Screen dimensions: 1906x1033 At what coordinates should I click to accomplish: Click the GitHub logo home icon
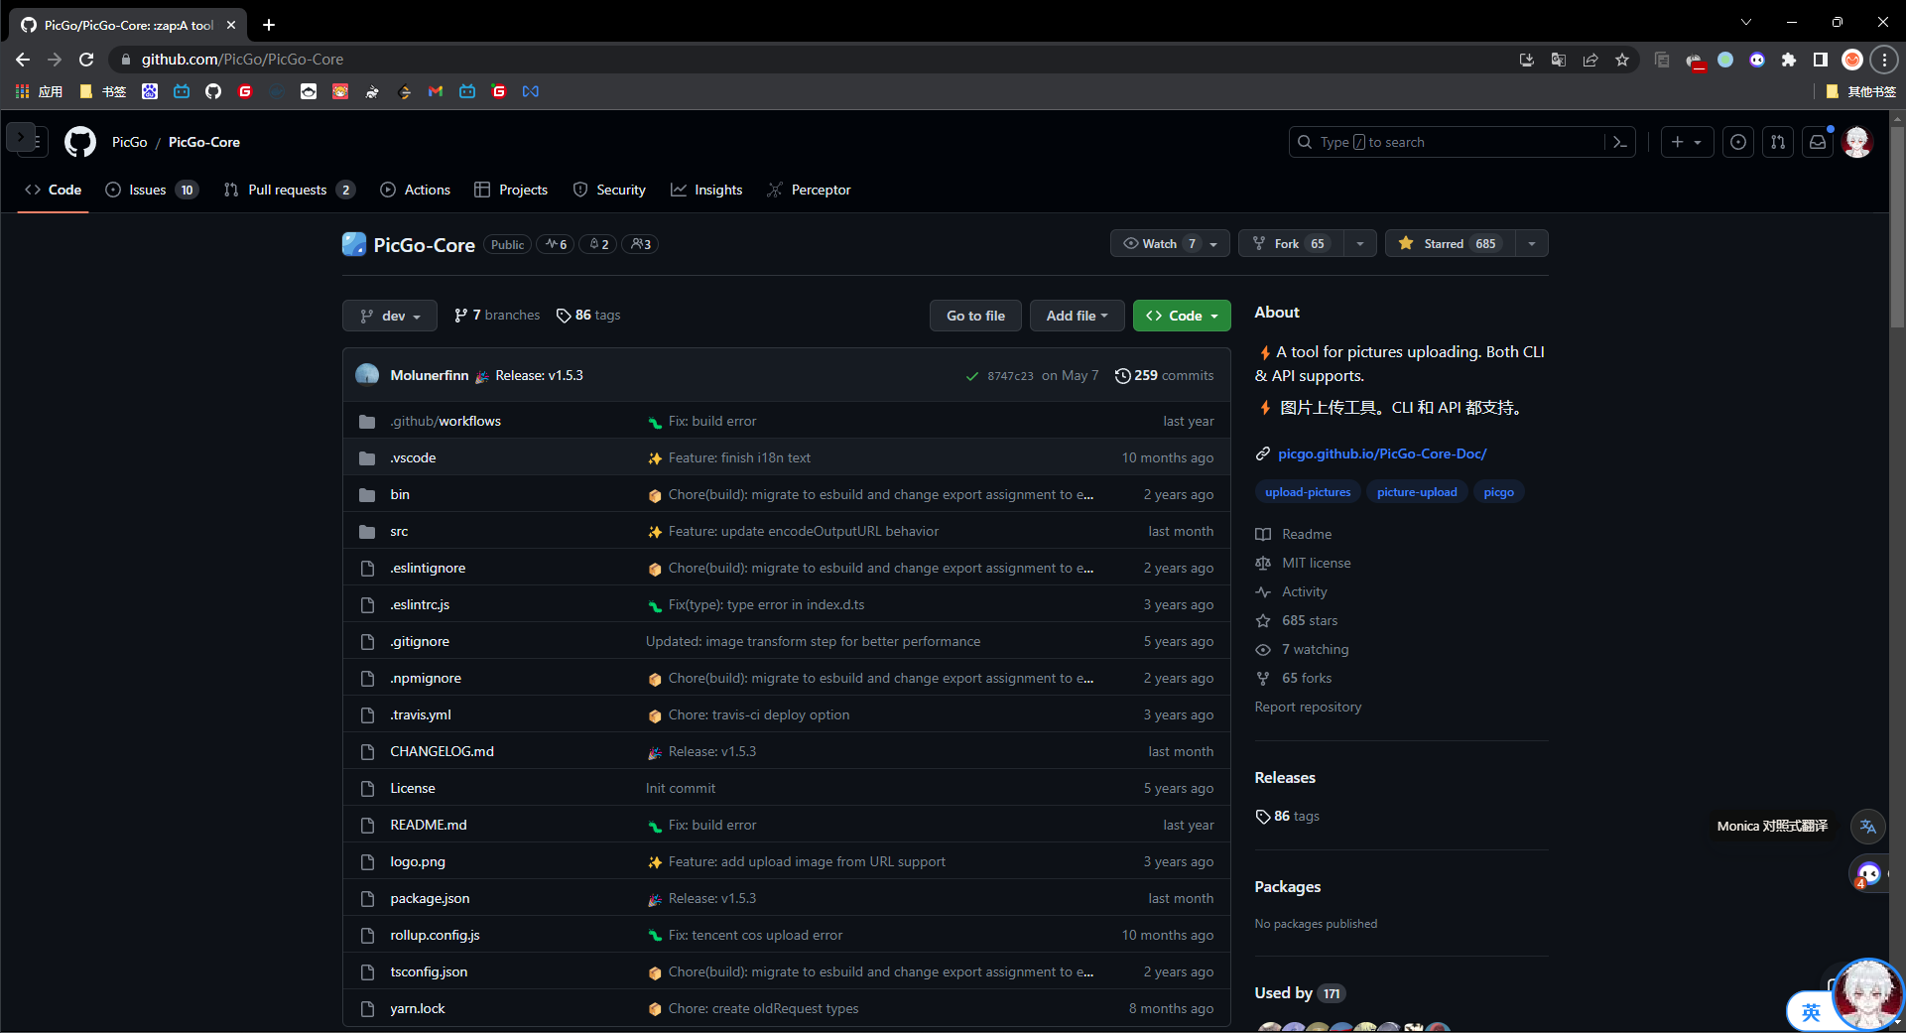(x=80, y=142)
